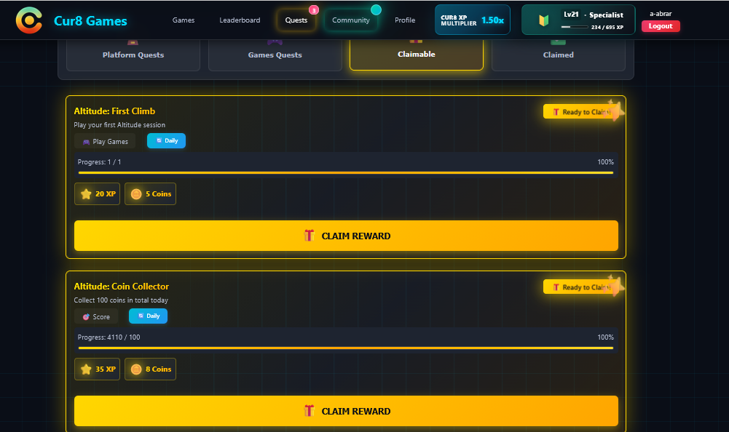Click Ready to Claim badge on First Climb

pos(581,111)
